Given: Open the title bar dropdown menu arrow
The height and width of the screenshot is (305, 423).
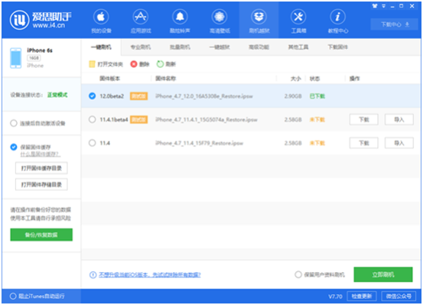Looking at the screenshot, I should point(383,6).
